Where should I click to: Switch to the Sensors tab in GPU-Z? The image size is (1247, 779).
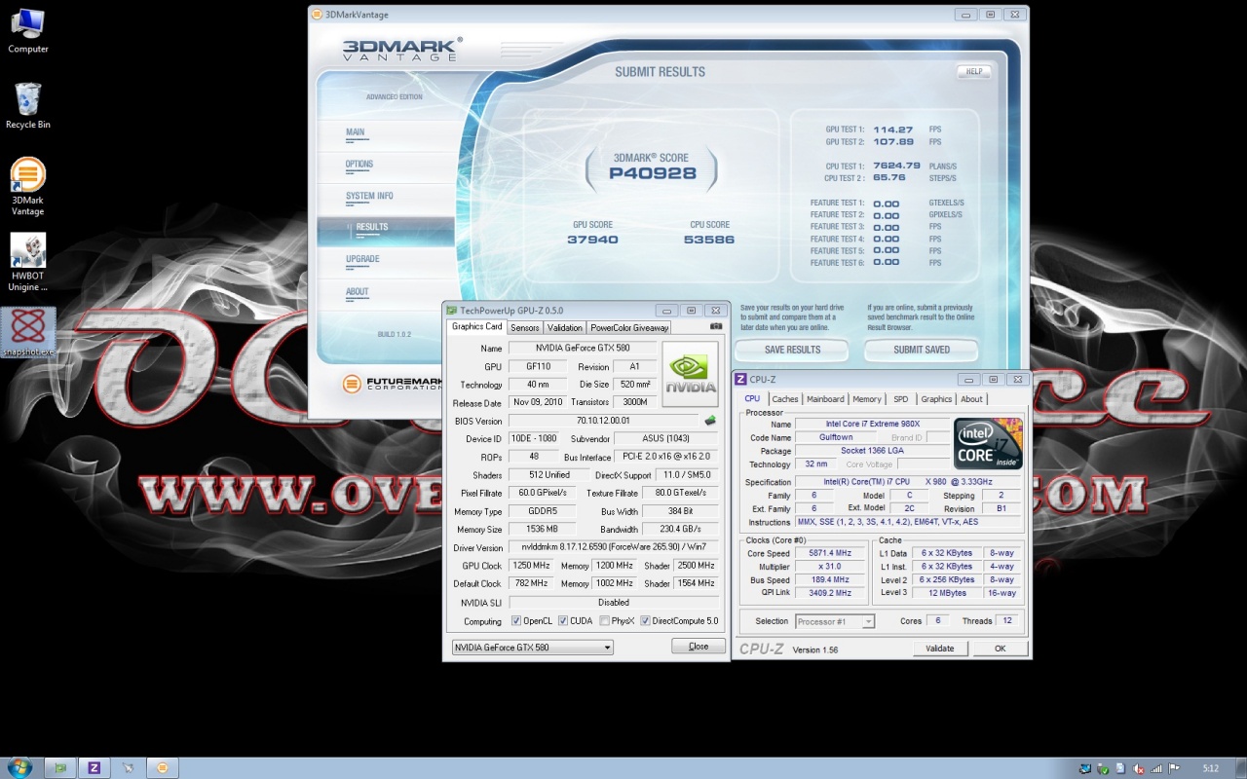524,327
